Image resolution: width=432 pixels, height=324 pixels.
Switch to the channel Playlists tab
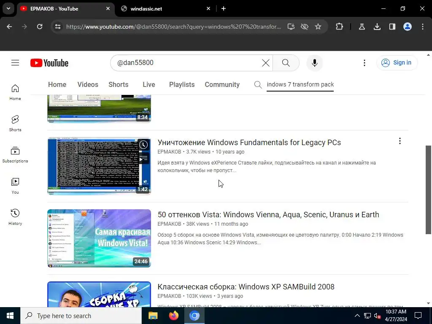tap(182, 84)
